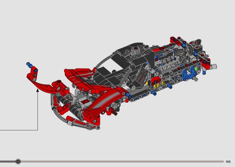This screenshot has height=167, width=235.
Task: Click the page number 105
Action: pyautogui.click(x=228, y=161)
